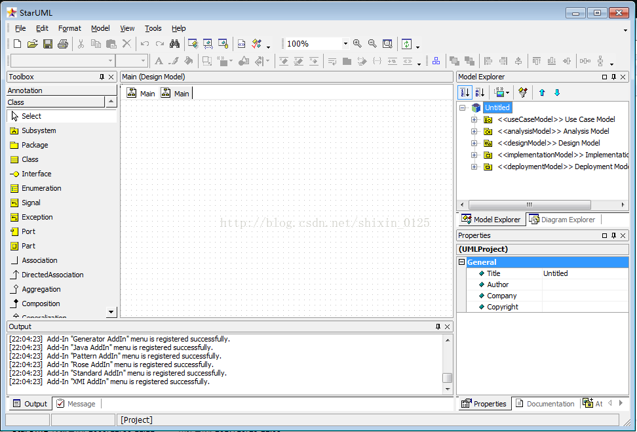This screenshot has width=637, height=432.
Task: Click the filter elements icon in Model Explorer
Action: [523, 92]
